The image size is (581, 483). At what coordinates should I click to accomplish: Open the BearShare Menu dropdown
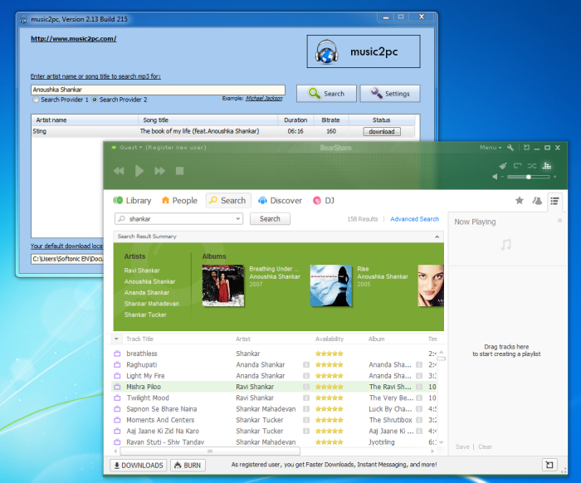pyautogui.click(x=490, y=148)
